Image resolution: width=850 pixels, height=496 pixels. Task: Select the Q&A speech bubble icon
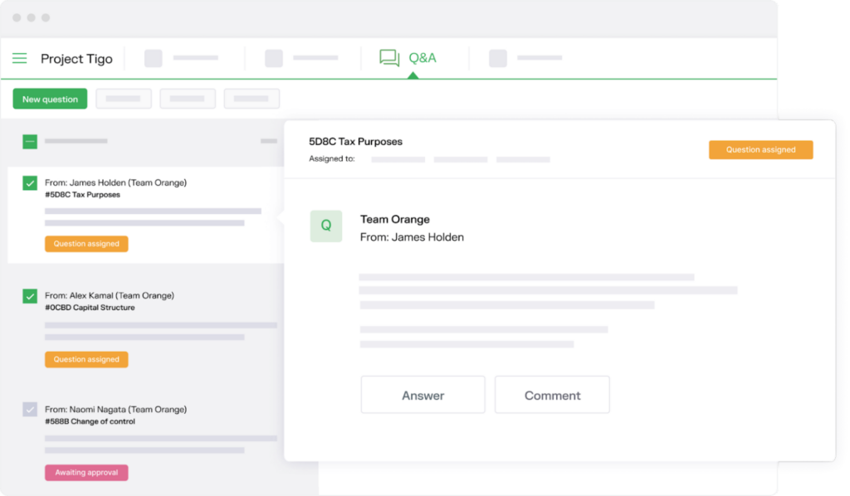pos(388,58)
